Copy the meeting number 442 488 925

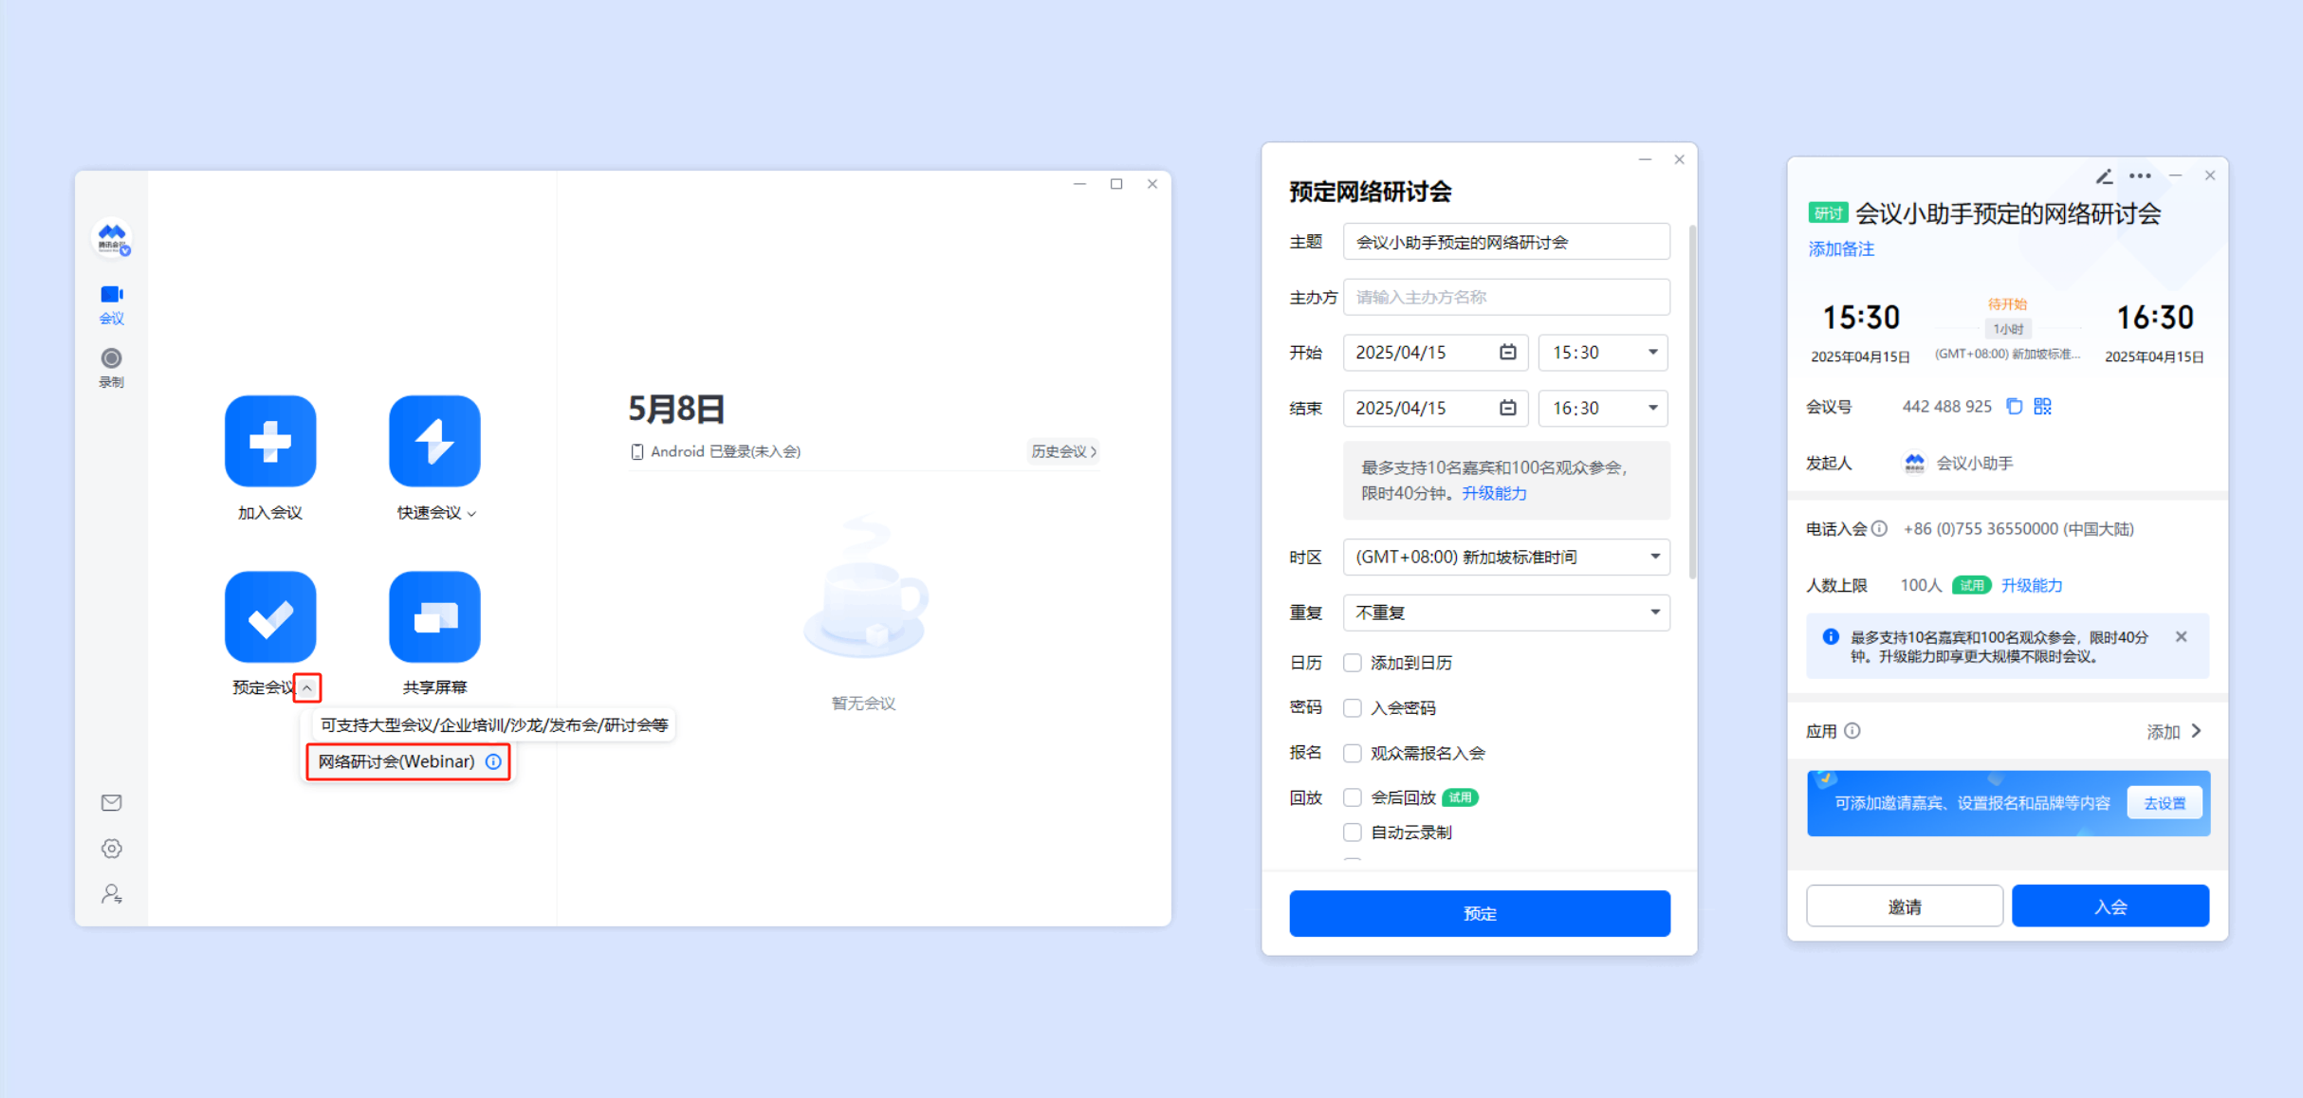(2015, 407)
